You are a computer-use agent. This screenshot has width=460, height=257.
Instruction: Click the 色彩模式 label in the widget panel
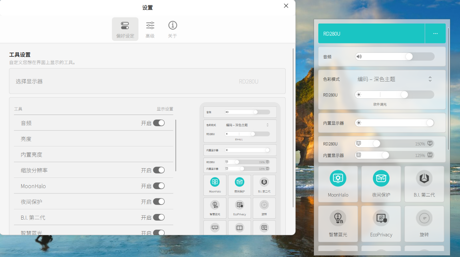[332, 79]
